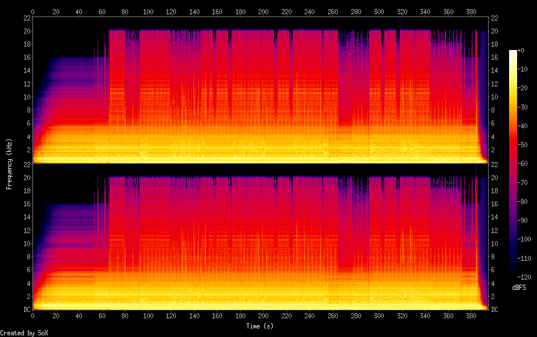Click the white top end of the color scale bar

point(513,52)
